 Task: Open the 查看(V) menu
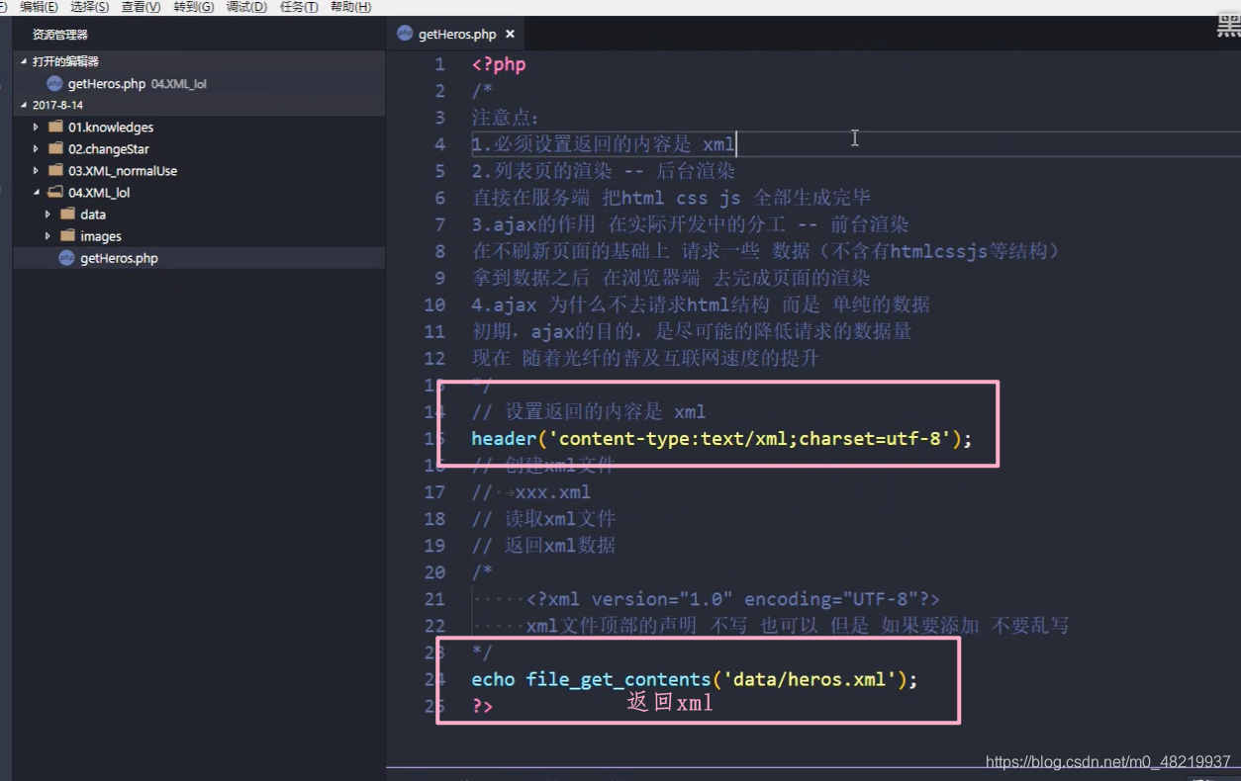(141, 7)
